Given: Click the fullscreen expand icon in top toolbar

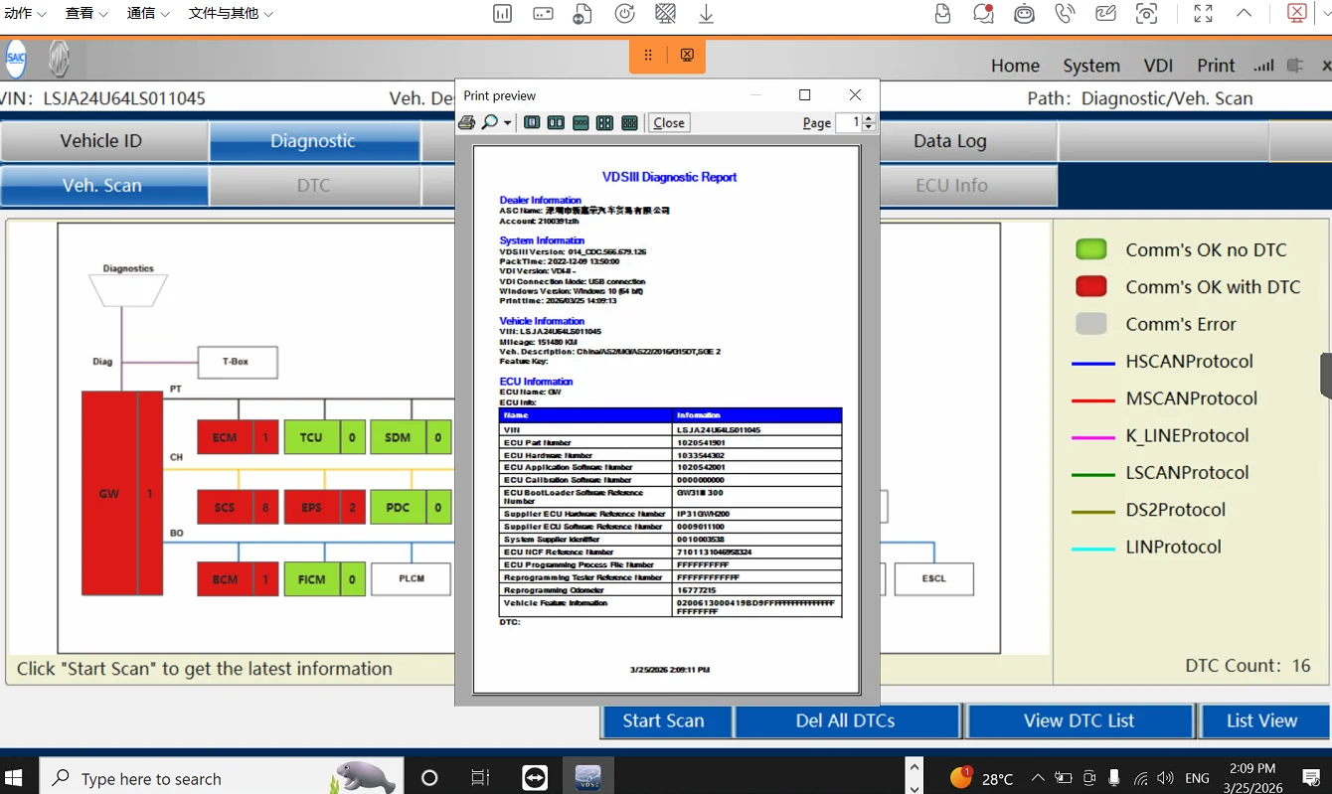Looking at the screenshot, I should 1203,14.
